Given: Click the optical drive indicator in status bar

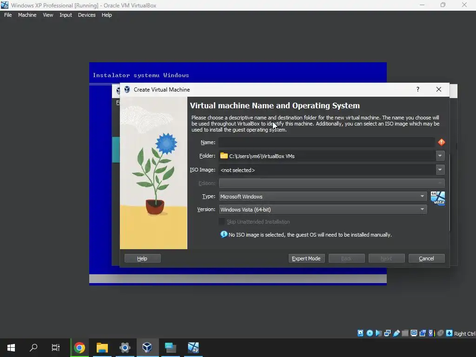Looking at the screenshot, I should (370, 333).
